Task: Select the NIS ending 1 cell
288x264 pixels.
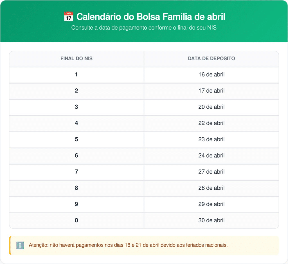Action: (x=76, y=75)
